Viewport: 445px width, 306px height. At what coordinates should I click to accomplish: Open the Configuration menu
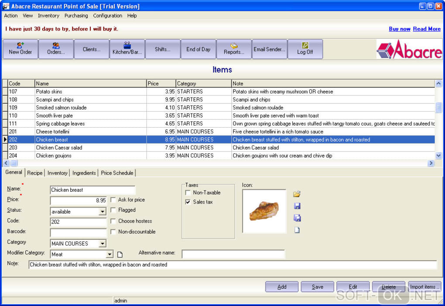tap(108, 16)
